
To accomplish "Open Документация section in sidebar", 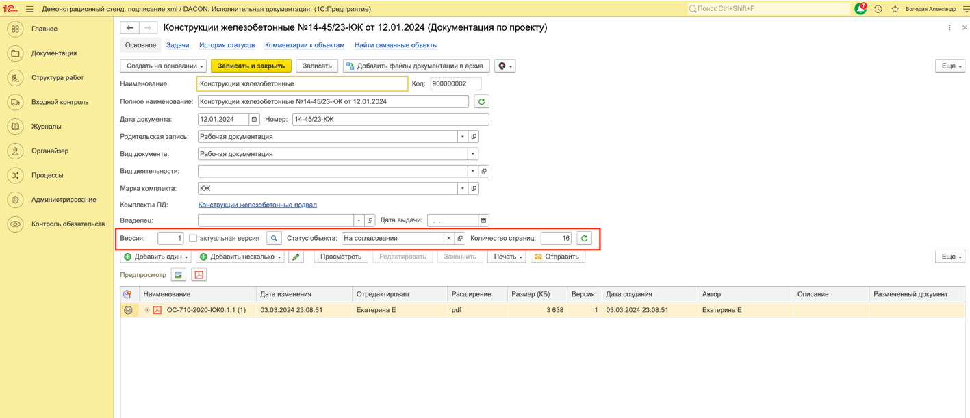I will pyautogui.click(x=53, y=53).
